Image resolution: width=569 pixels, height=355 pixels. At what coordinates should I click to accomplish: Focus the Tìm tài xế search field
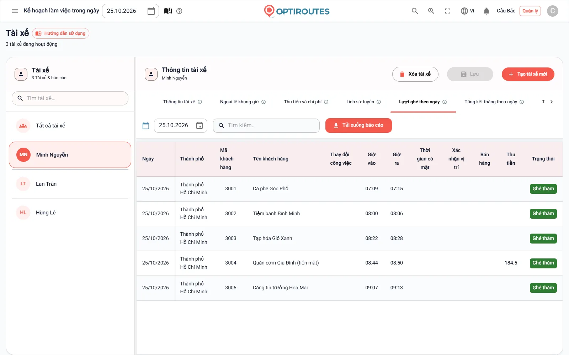pyautogui.click(x=70, y=98)
